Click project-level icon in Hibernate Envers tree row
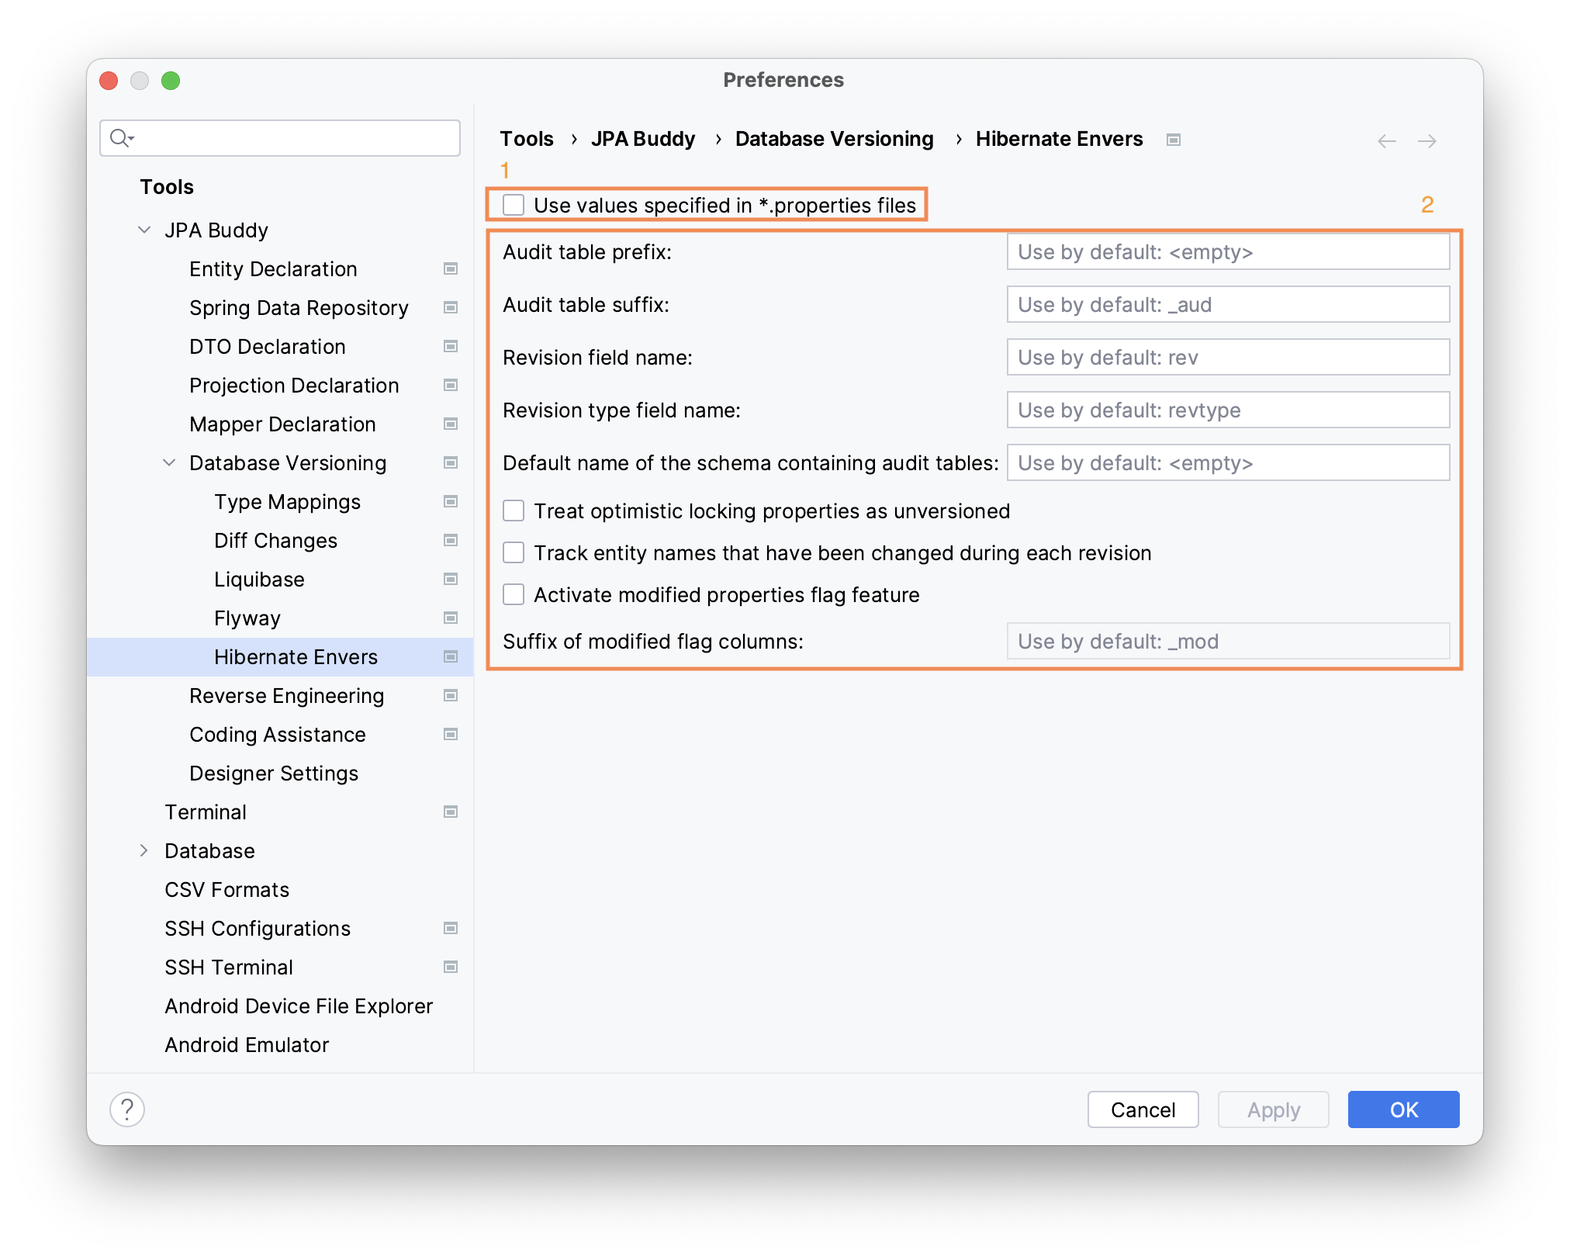The image size is (1570, 1260). pyautogui.click(x=450, y=656)
